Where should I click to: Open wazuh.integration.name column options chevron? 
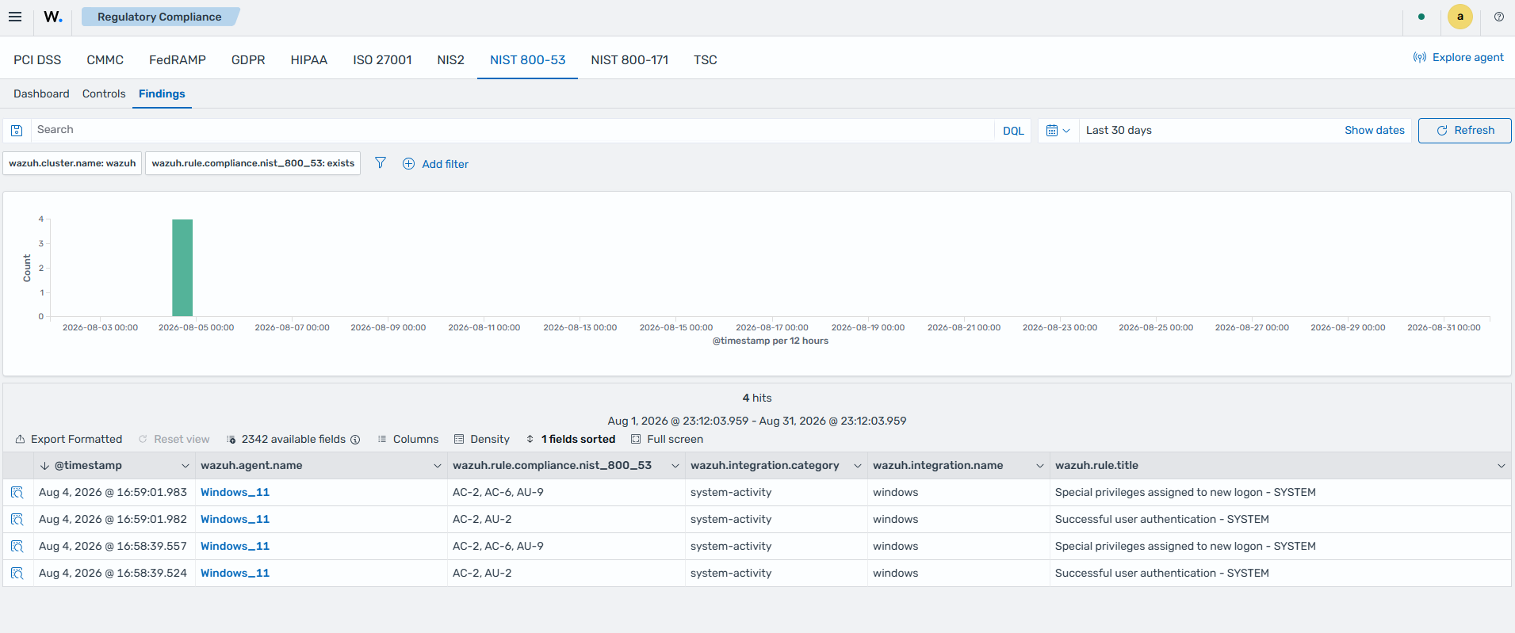click(1039, 466)
